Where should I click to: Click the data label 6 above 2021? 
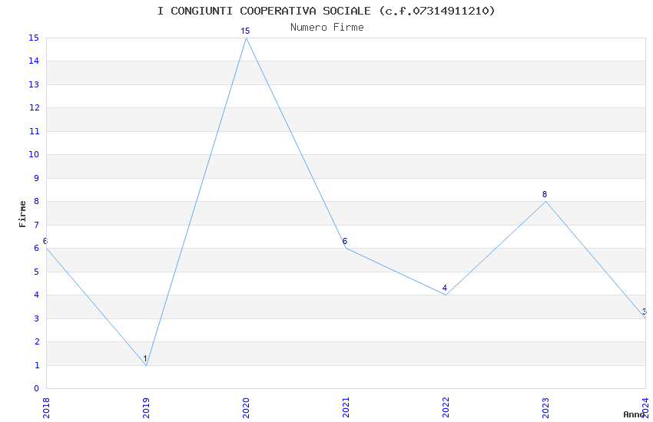click(x=344, y=241)
